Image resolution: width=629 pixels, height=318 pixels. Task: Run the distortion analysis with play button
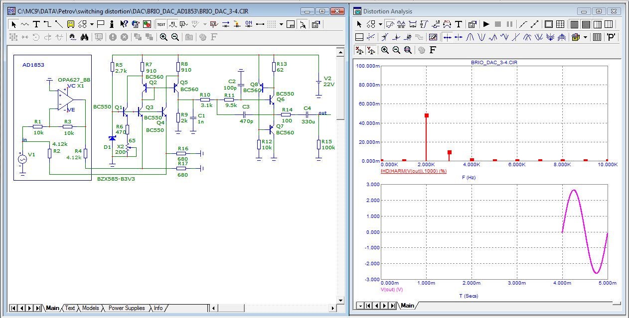(x=486, y=24)
